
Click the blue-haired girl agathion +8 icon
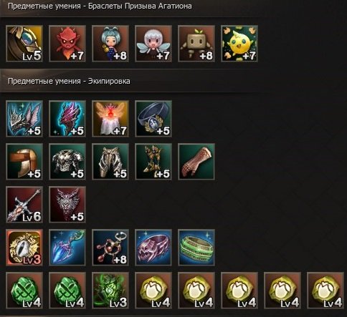click(x=110, y=44)
